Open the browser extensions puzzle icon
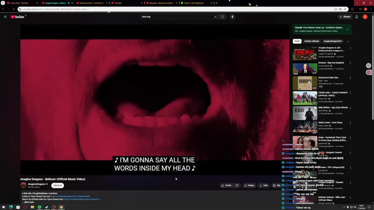Screen dimensions: 374x210 click(x=352, y=9)
